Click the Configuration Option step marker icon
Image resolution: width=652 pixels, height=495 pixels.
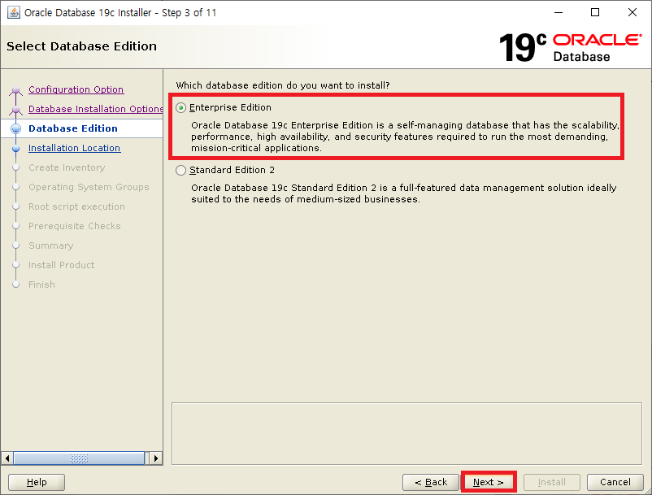15,90
